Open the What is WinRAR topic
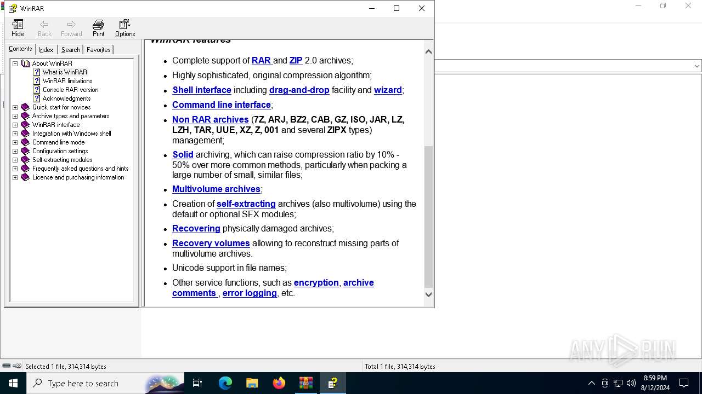 [x=65, y=72]
